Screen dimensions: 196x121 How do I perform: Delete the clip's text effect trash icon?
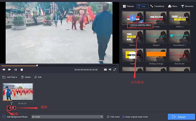tap(14, 108)
